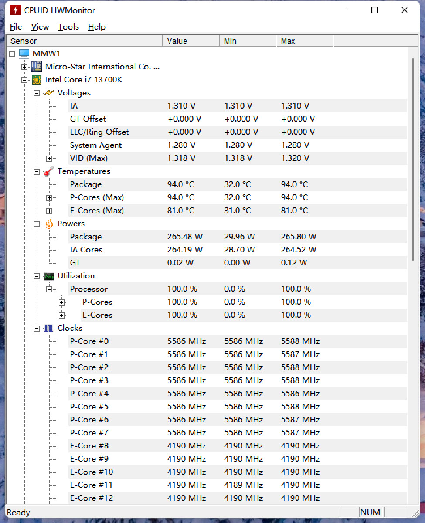Collapse the Powers group
Image resolution: width=425 pixels, height=523 pixels.
pos(37,224)
